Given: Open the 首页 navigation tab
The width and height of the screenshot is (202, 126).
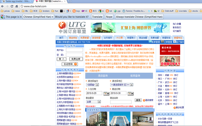Looking at the screenshot, I should (61, 38).
